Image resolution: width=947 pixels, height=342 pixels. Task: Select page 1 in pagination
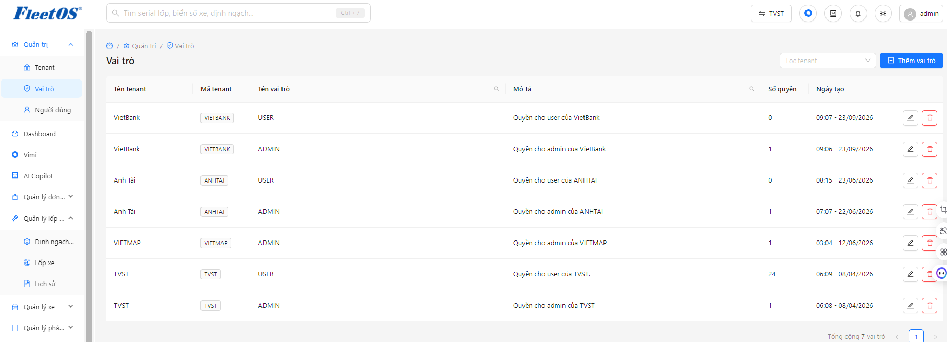[x=916, y=336]
